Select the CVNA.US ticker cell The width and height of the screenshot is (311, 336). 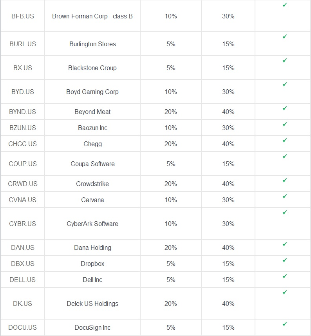point(22,200)
